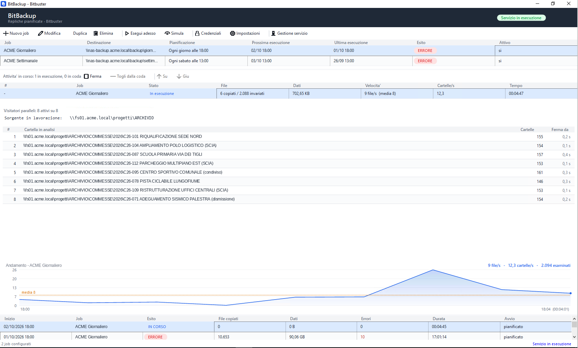Open Gestione servizio icon
578x348 pixels.
pos(273,33)
